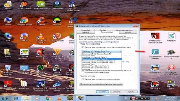Choose Windows Server 2003 (Service Pack 1)
This screenshot has width=180, height=101.
102,61
